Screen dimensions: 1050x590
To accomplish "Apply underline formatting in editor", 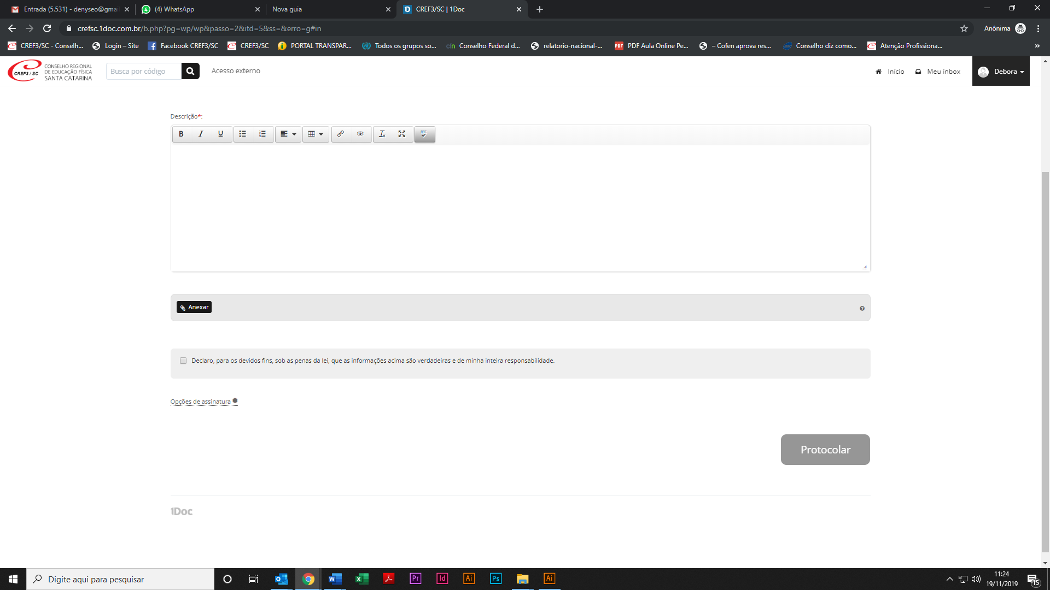I will tap(220, 134).
